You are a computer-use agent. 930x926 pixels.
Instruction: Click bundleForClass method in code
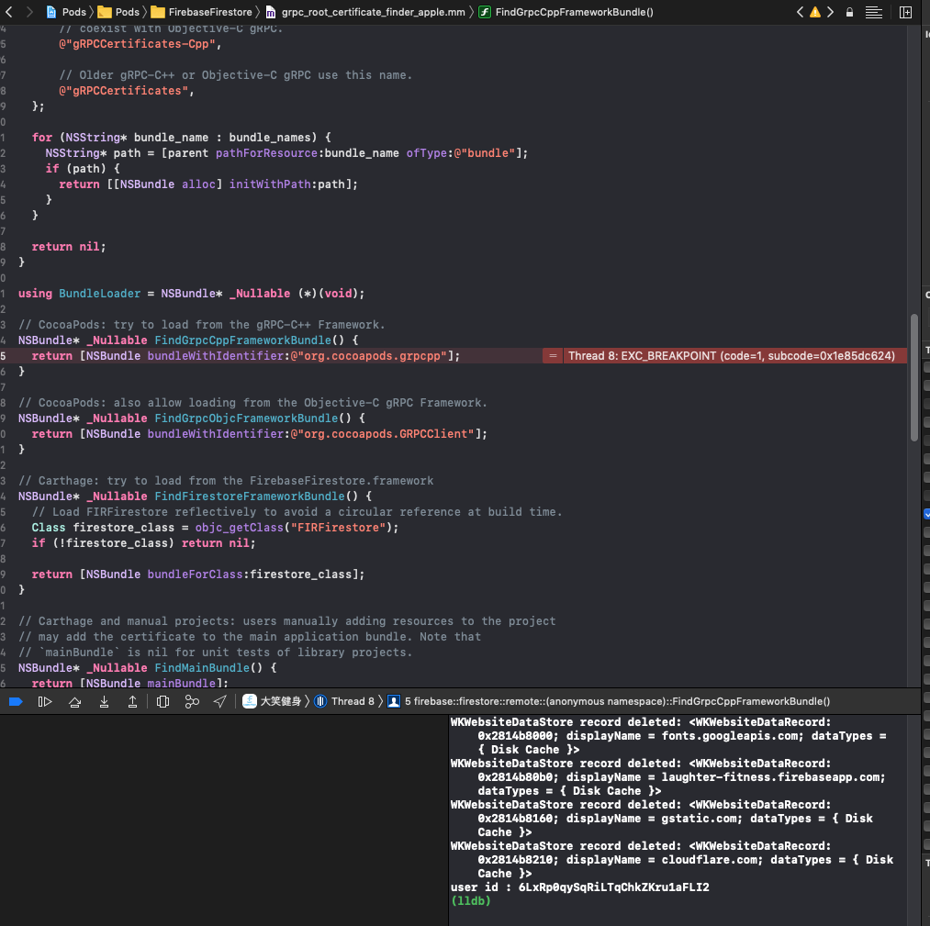tap(196, 575)
